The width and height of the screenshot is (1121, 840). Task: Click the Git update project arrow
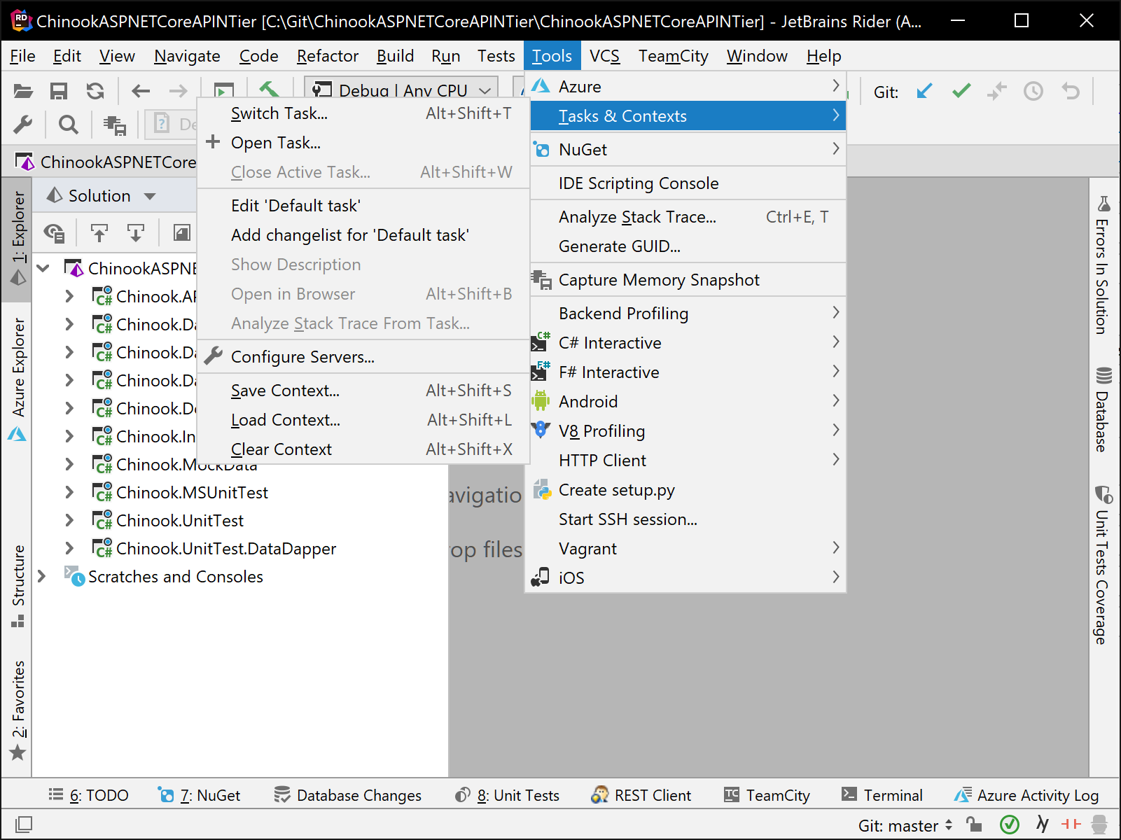pos(925,91)
